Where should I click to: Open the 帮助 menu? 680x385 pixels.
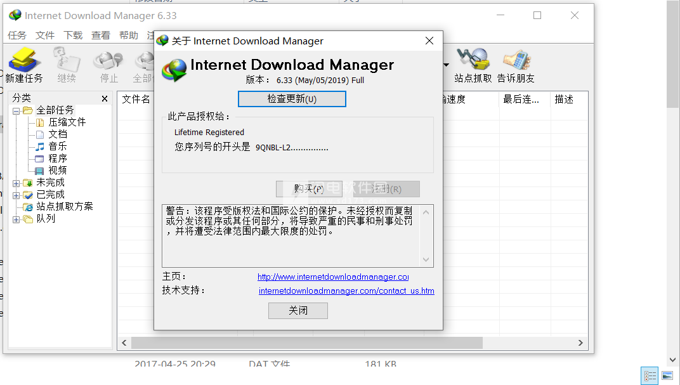pos(128,36)
